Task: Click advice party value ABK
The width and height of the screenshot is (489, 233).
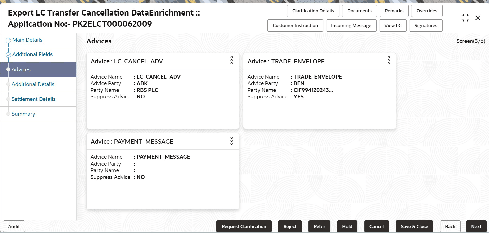Action: point(142,83)
